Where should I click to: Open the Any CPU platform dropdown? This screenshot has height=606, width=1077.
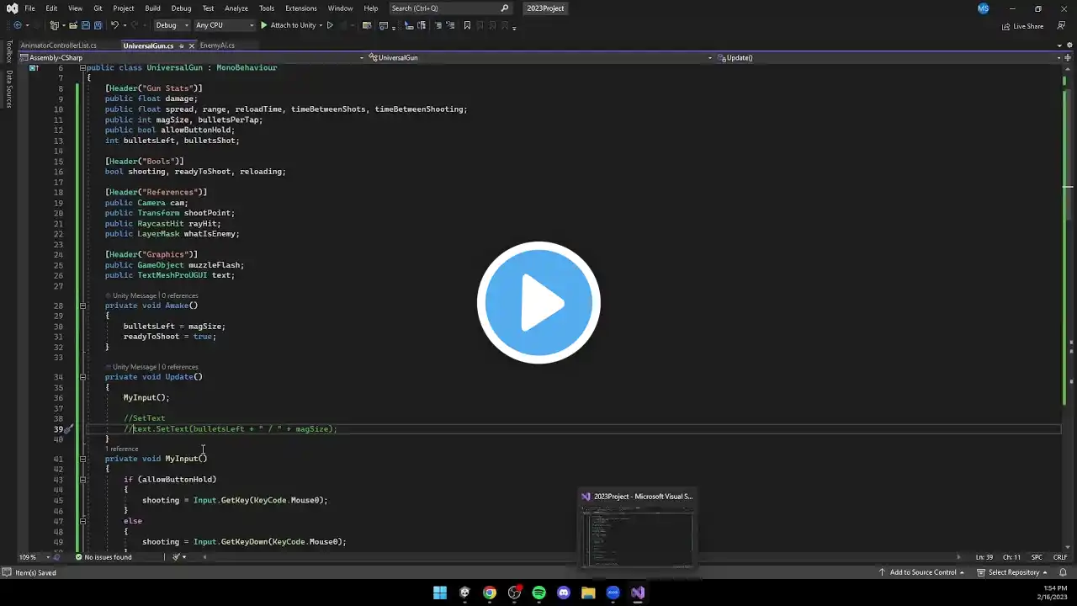point(224,25)
